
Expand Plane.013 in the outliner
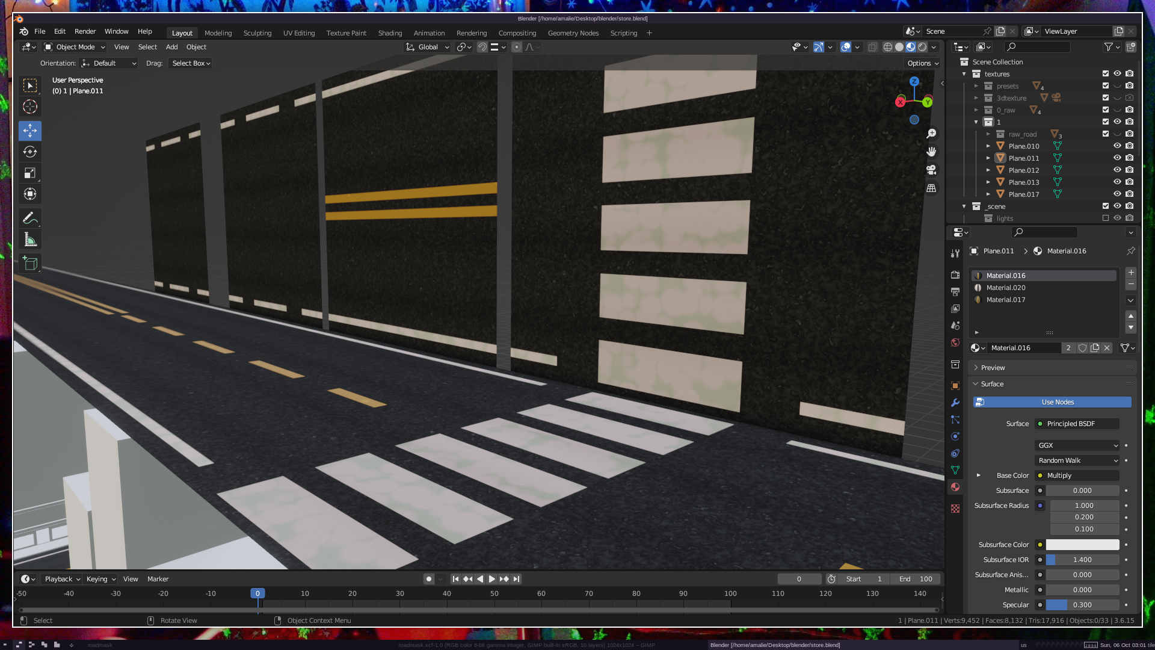click(x=988, y=182)
